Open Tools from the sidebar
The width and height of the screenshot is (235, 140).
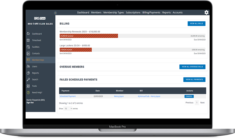(x=34, y=86)
